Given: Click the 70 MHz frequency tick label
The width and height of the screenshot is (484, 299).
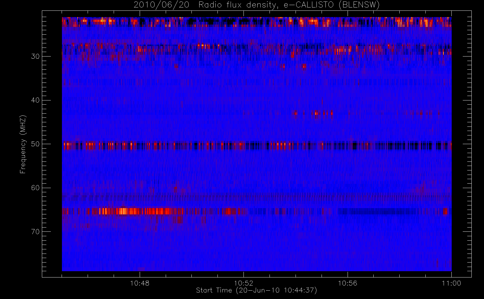Looking at the screenshot, I should point(35,232).
